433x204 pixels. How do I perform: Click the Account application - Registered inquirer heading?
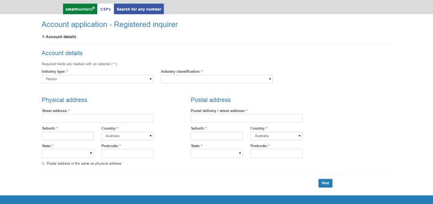110,24
